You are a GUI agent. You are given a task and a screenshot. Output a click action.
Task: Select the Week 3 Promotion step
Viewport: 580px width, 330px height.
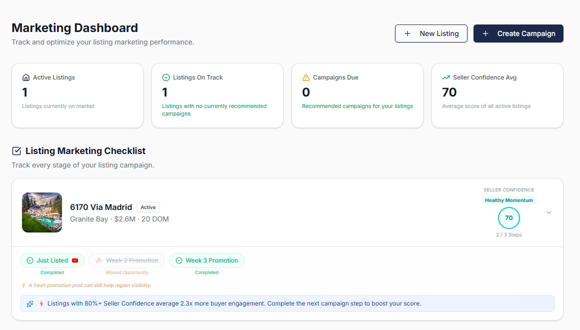(x=207, y=260)
